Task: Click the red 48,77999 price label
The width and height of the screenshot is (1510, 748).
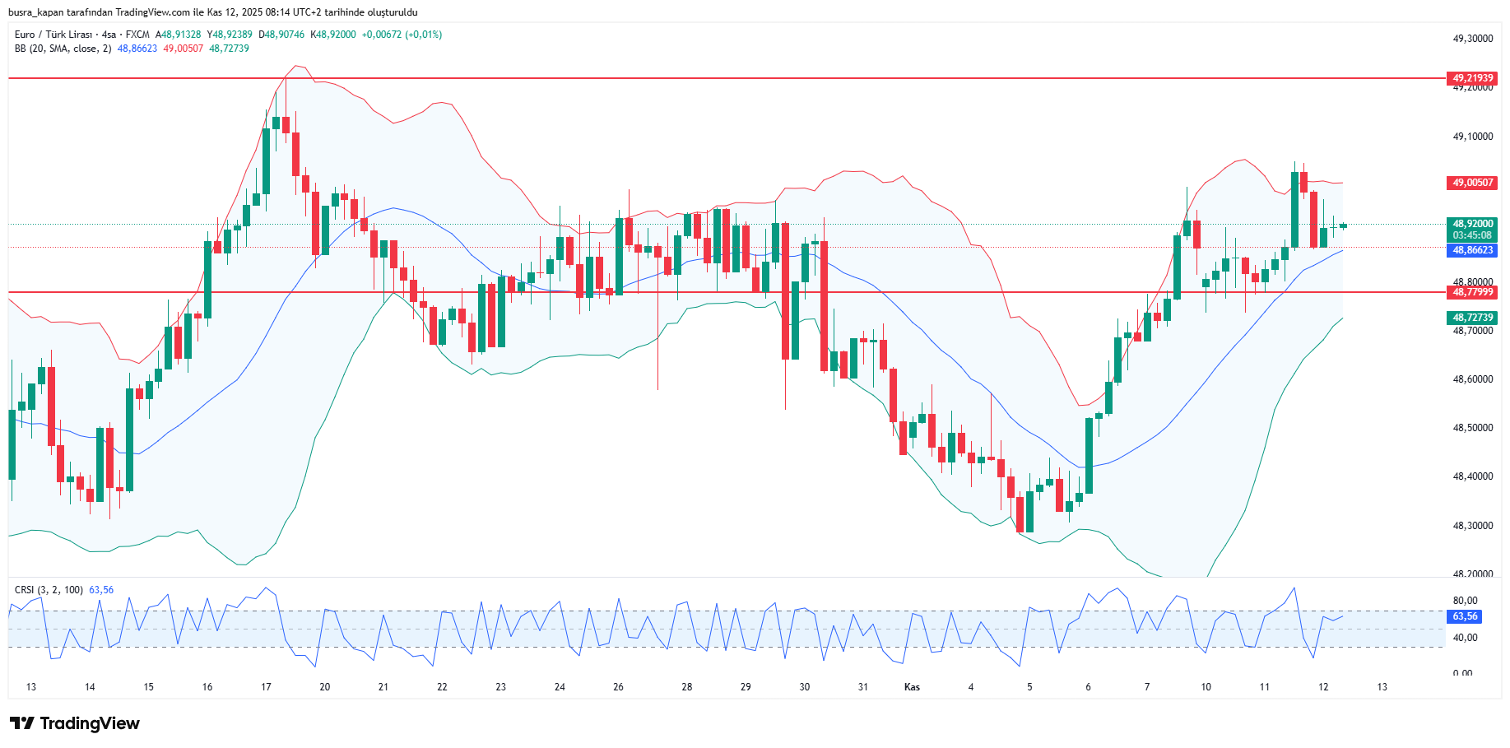Action: [x=1471, y=292]
